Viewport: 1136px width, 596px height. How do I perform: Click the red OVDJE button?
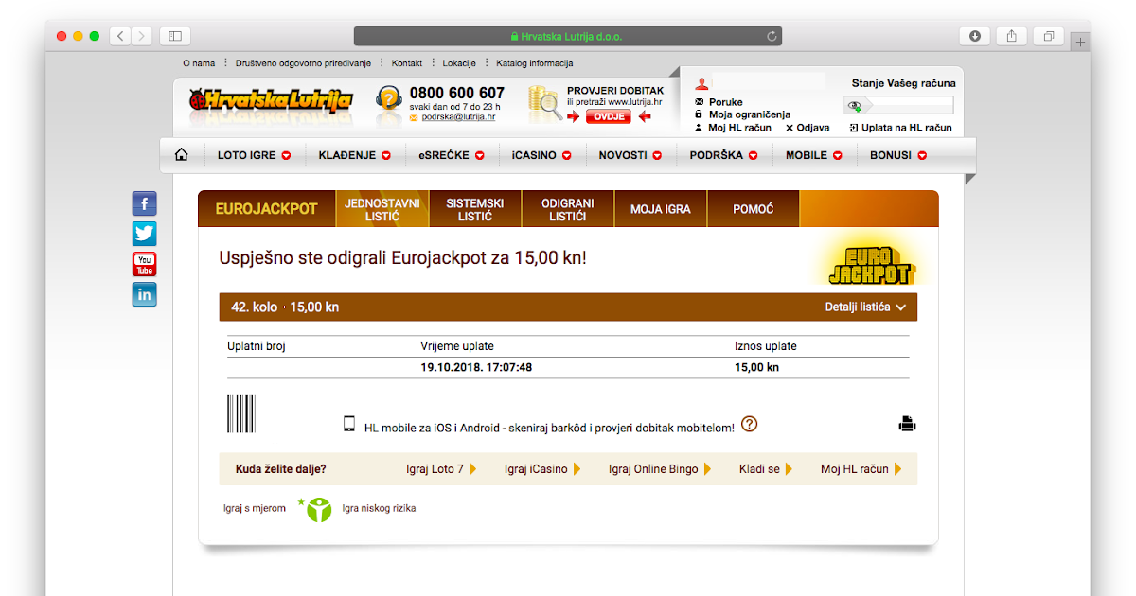pos(609,116)
